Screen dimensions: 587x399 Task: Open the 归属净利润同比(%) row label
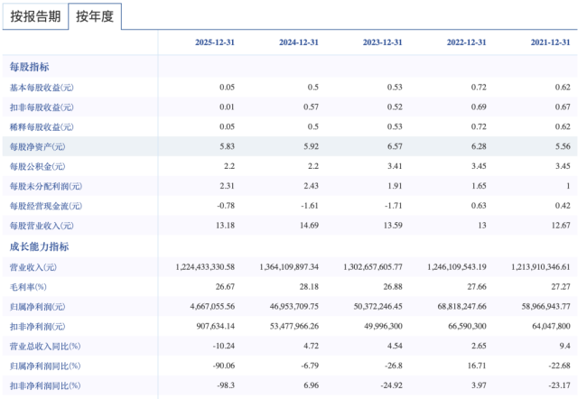pyautogui.click(x=45, y=367)
